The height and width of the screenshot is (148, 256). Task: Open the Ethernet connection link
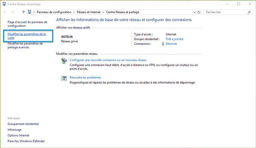pyautogui.click(x=171, y=44)
